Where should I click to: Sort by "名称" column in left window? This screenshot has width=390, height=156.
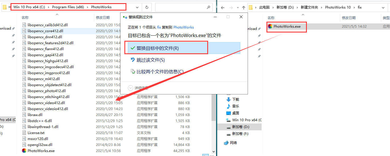[x=25, y=18]
